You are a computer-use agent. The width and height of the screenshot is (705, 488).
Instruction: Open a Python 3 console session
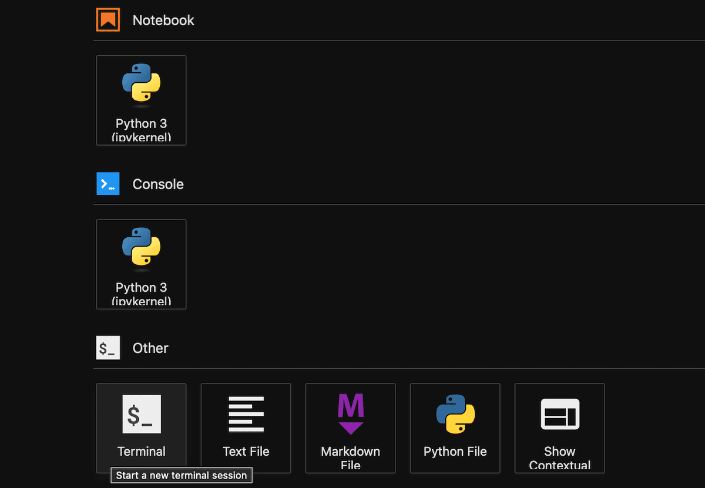pyautogui.click(x=141, y=264)
